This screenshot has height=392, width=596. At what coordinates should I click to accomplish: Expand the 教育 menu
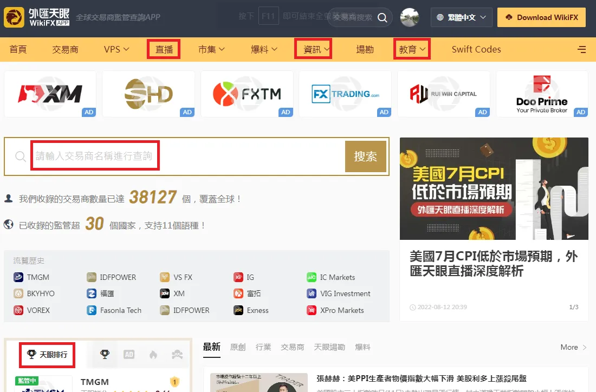coord(412,49)
